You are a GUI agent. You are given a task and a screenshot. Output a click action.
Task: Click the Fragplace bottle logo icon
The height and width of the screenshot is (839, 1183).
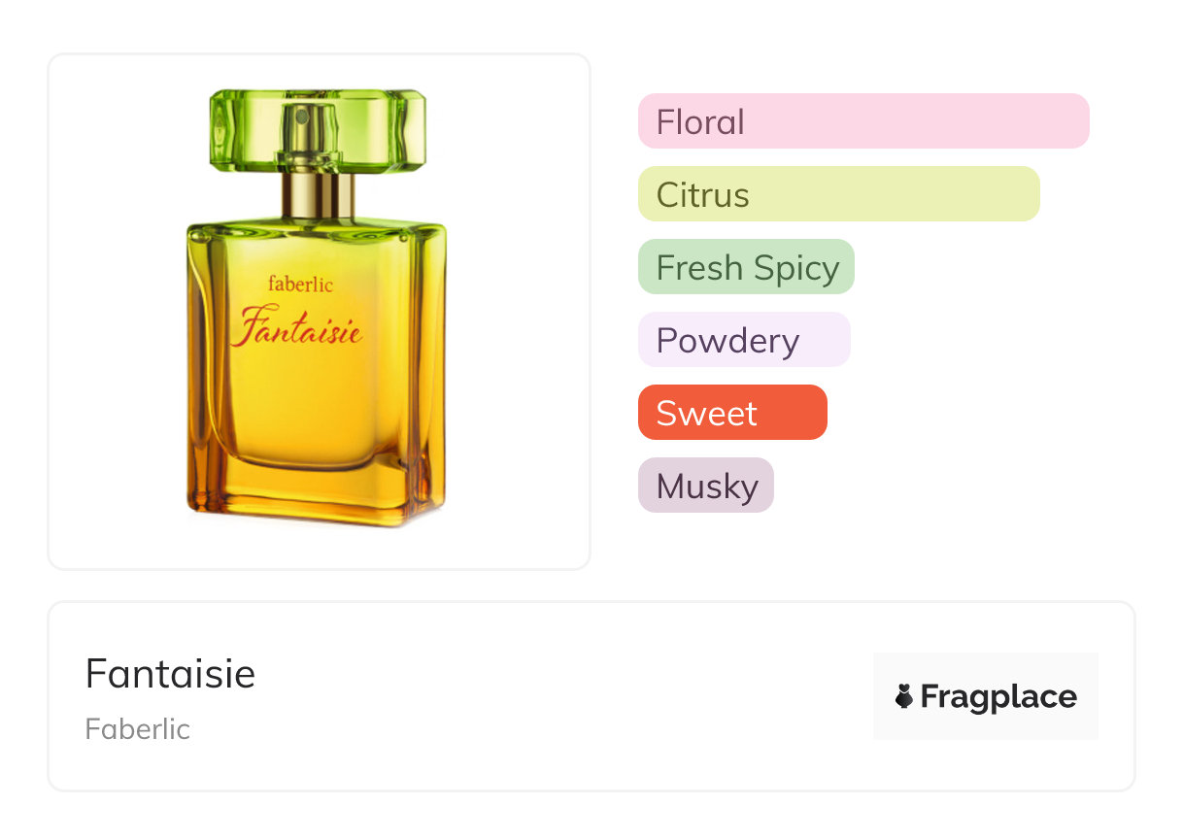[904, 696]
